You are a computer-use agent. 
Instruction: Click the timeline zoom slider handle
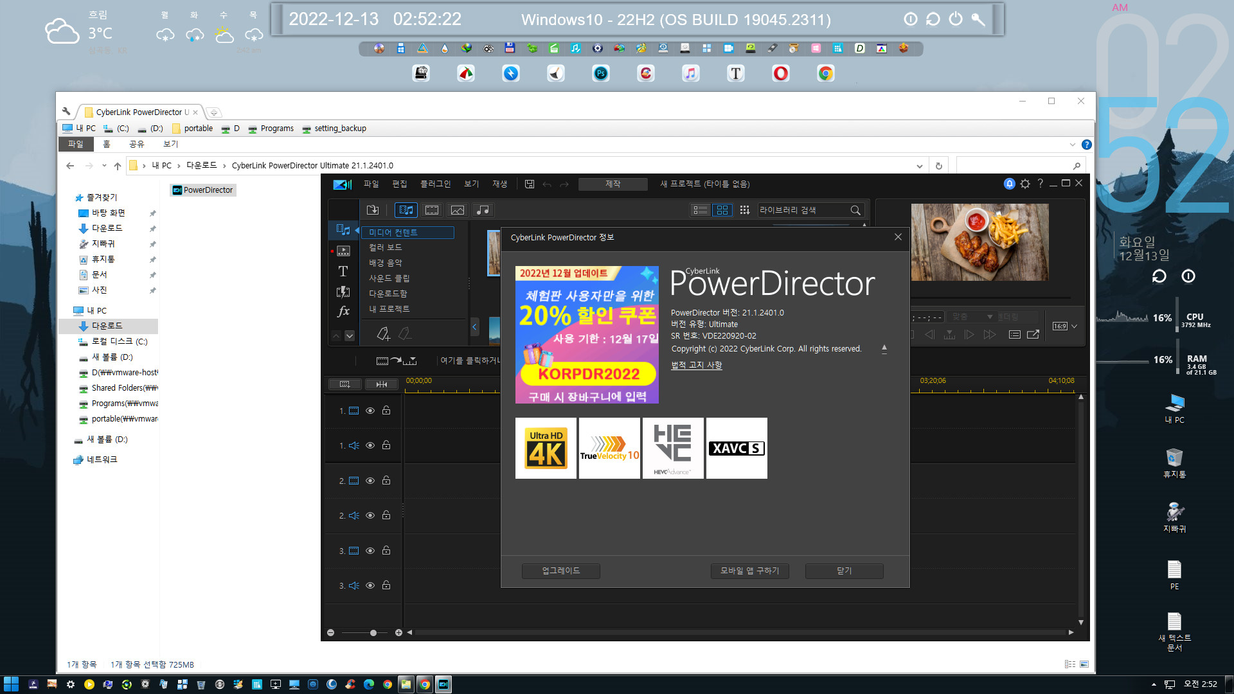point(373,633)
